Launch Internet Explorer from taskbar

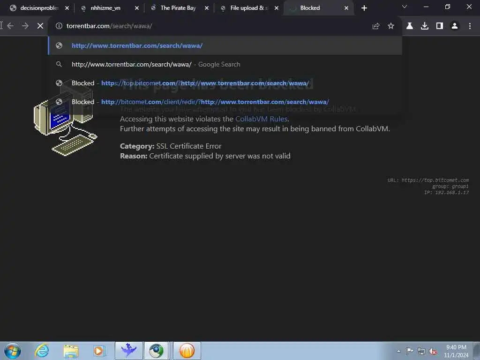click(42, 351)
